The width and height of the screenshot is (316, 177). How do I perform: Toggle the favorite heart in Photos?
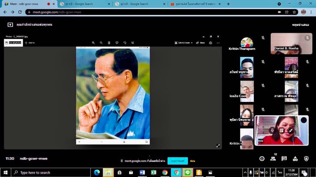click(x=117, y=43)
